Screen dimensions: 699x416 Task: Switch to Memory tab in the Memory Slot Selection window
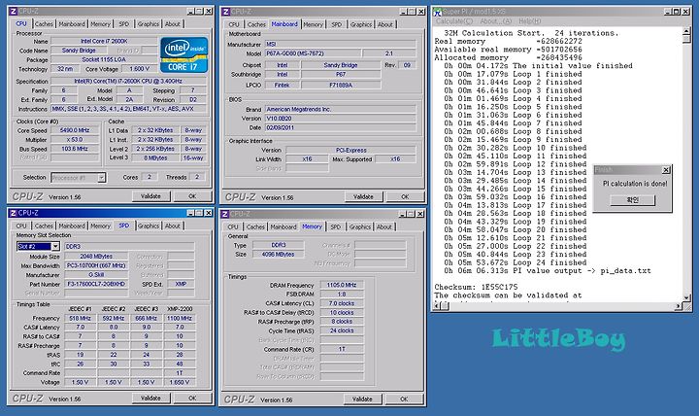[100, 225]
